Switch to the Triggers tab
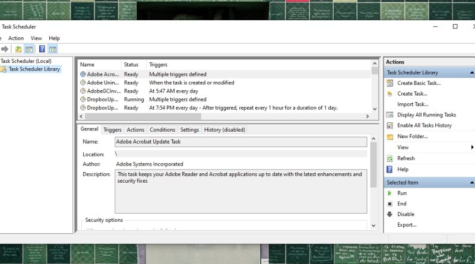Image resolution: width=475 pixels, height=264 pixels. tap(112, 129)
